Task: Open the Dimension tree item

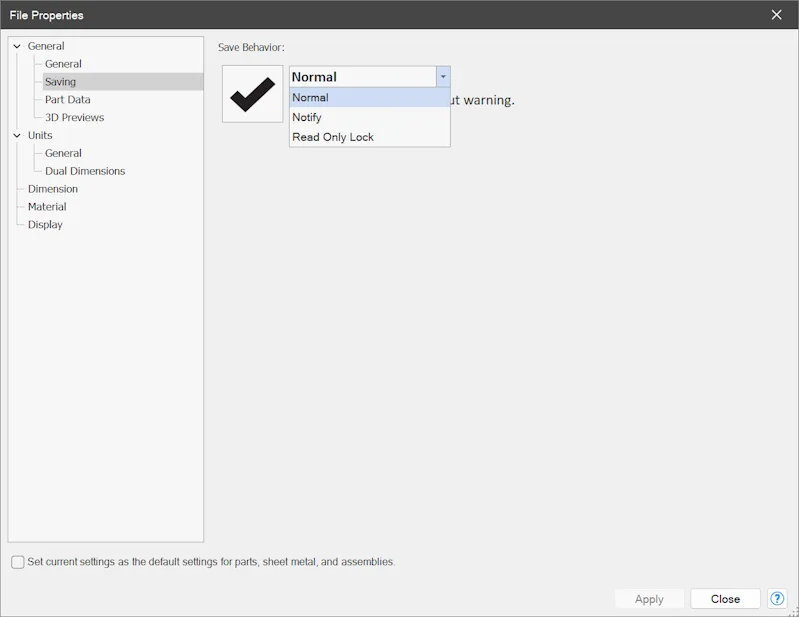Action: (x=53, y=189)
